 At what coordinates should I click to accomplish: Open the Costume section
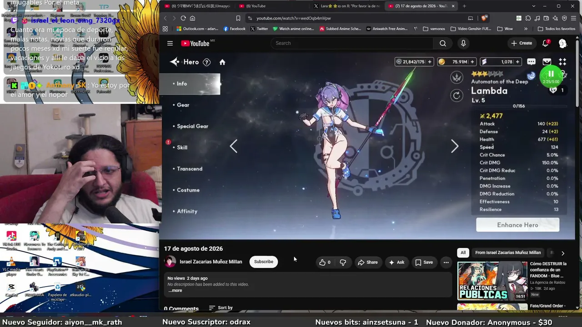coord(188,190)
